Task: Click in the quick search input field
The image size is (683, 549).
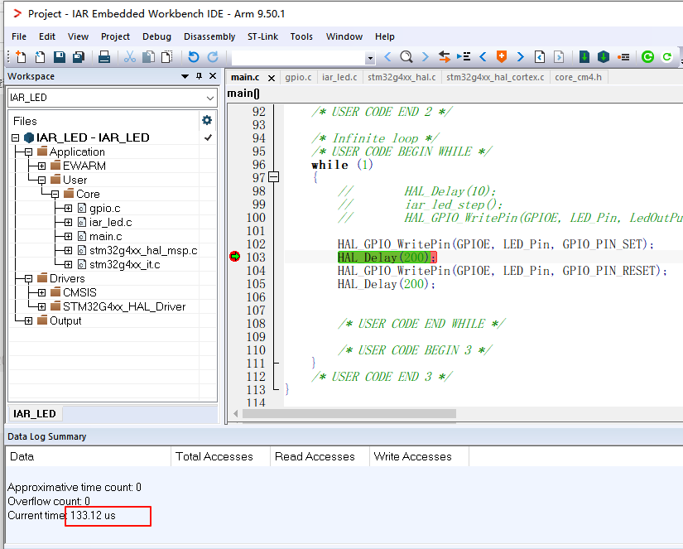Action: click(299, 57)
